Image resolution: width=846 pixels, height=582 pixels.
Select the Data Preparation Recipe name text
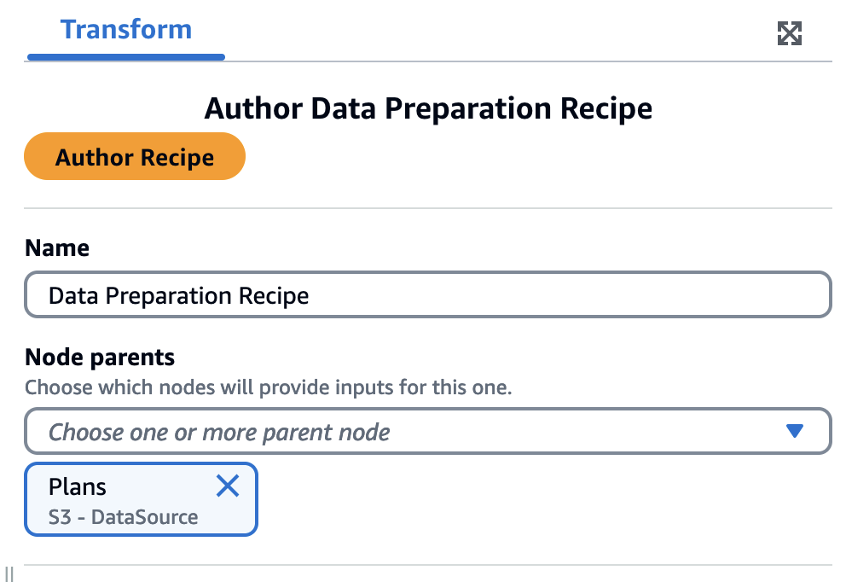pyautogui.click(x=178, y=294)
